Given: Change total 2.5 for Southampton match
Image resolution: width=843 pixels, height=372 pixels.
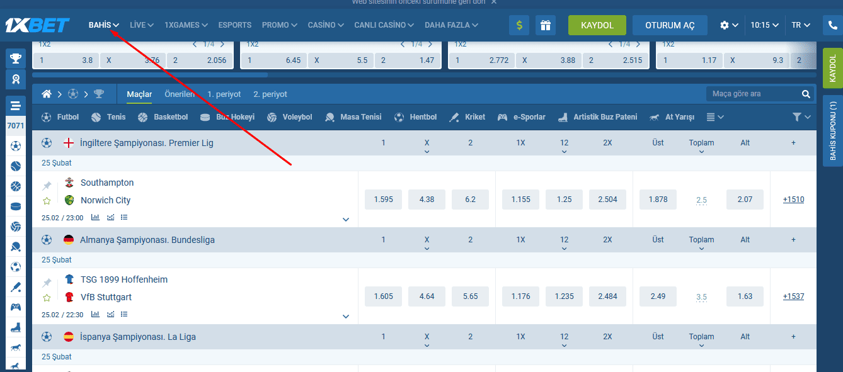Looking at the screenshot, I should tap(701, 200).
